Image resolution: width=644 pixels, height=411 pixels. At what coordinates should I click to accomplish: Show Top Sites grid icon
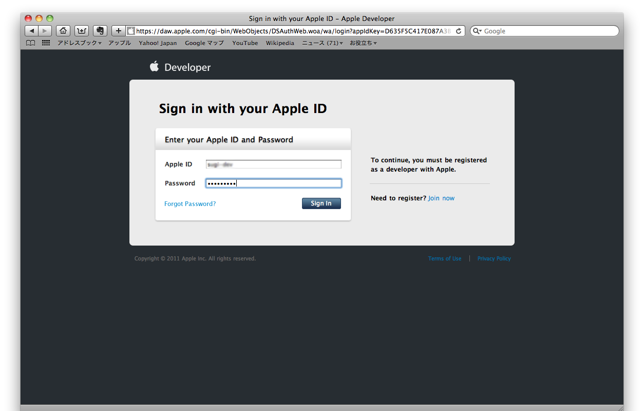point(46,43)
